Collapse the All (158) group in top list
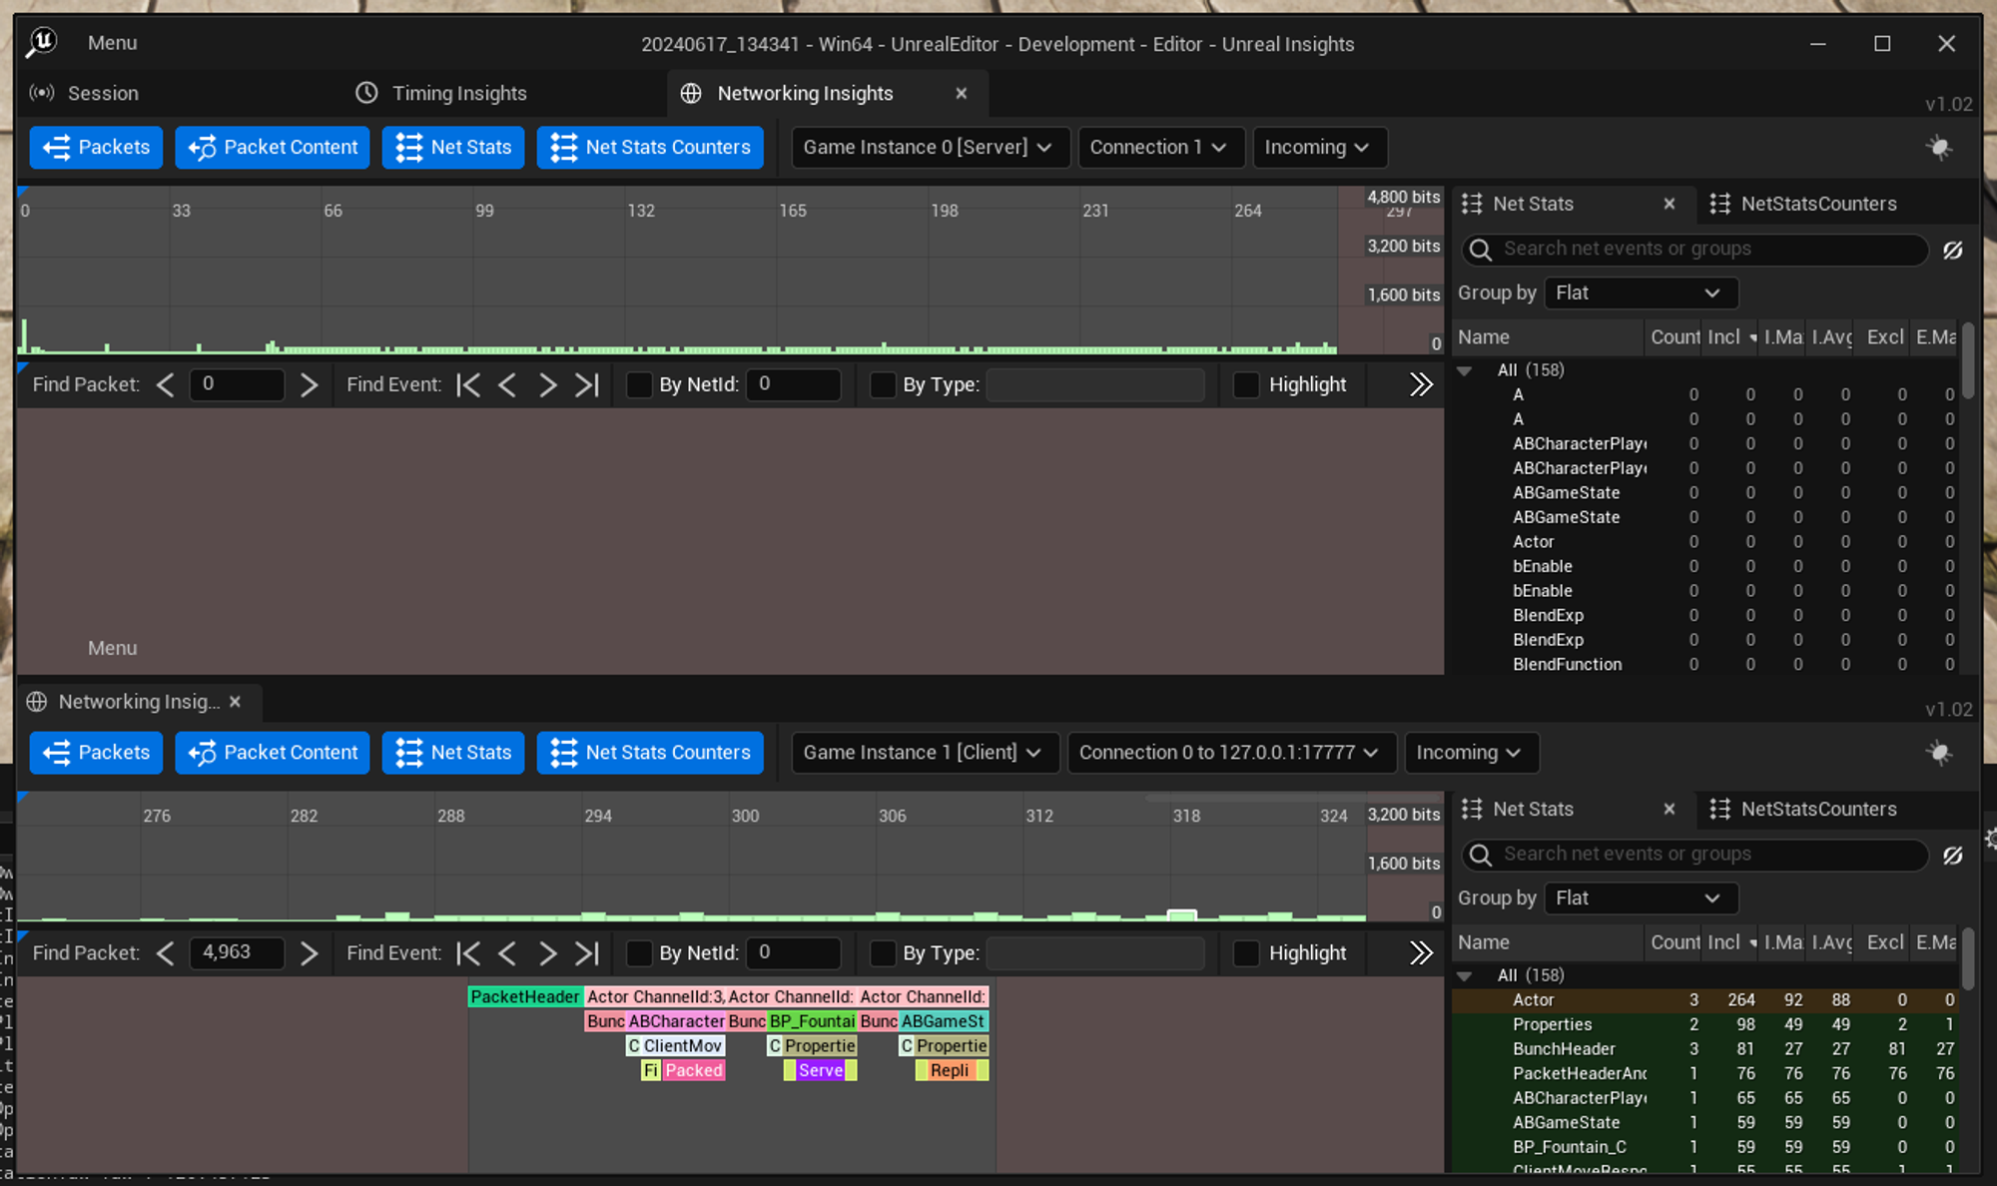This screenshot has height=1186, width=1997. 1465,370
